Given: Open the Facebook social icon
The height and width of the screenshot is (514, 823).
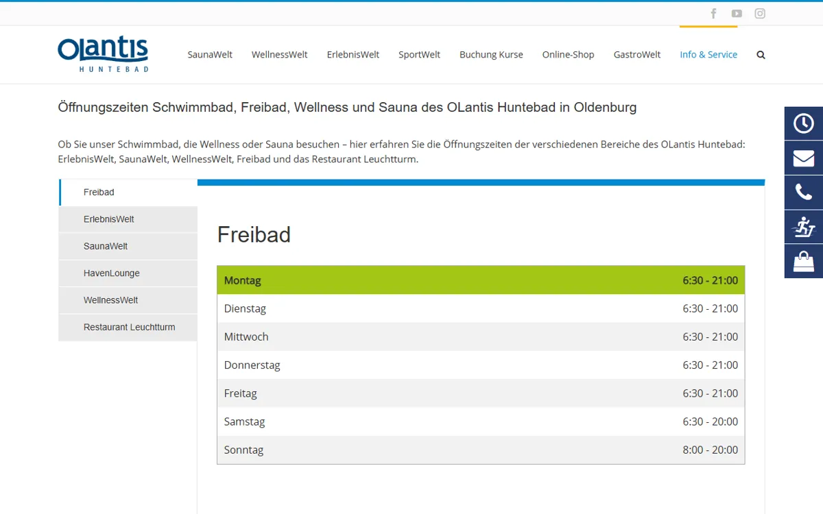Looking at the screenshot, I should (x=713, y=14).
